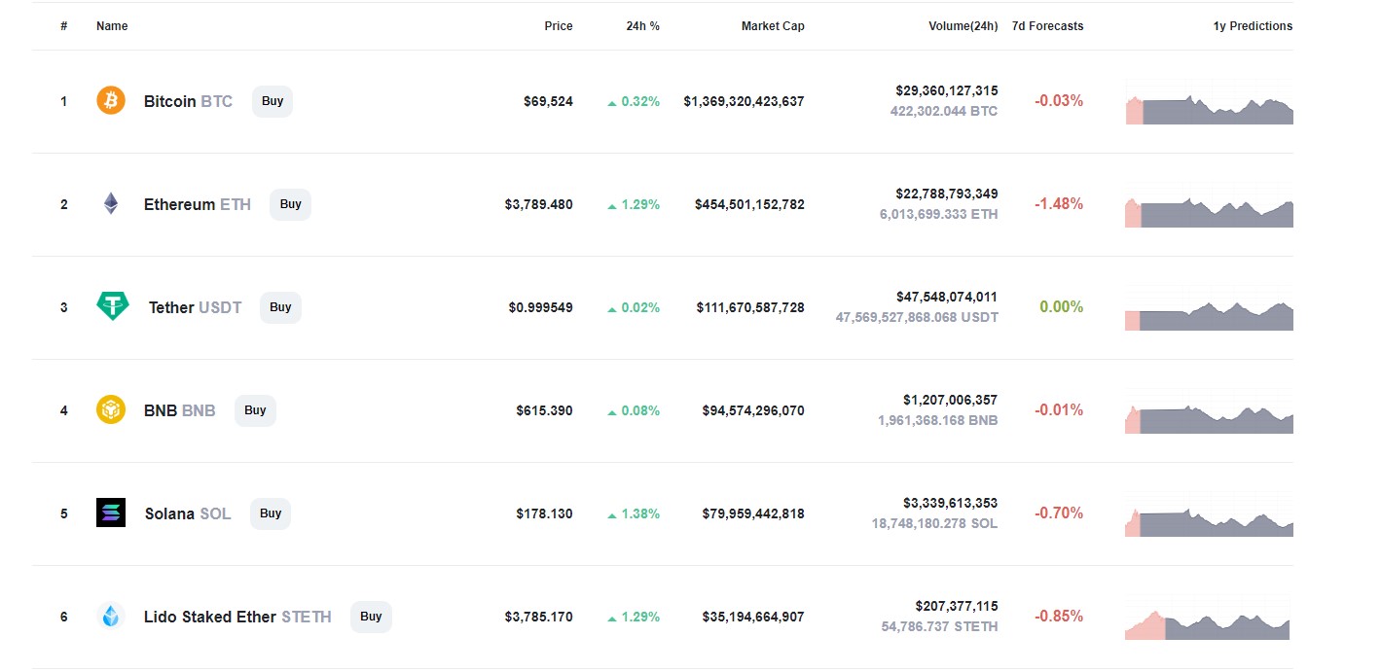Click the green up arrow beside Solana's 1.38%
The width and height of the screenshot is (1381, 672).
(613, 513)
